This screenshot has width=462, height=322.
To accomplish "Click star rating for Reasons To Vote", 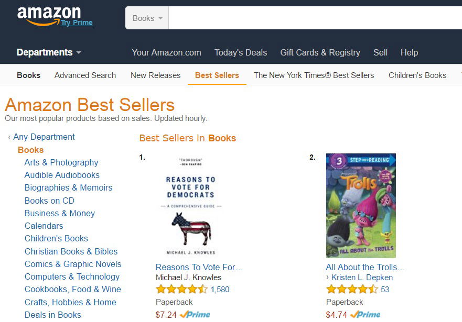I will [x=181, y=290].
